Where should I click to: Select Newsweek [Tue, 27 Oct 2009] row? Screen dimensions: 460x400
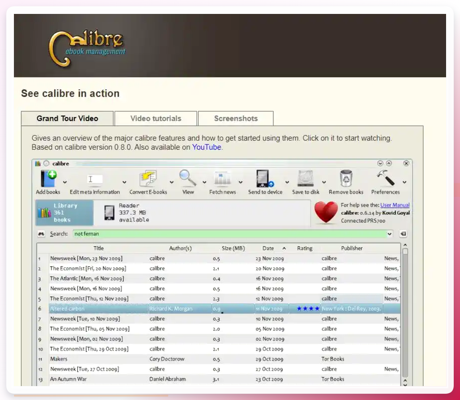coord(218,369)
